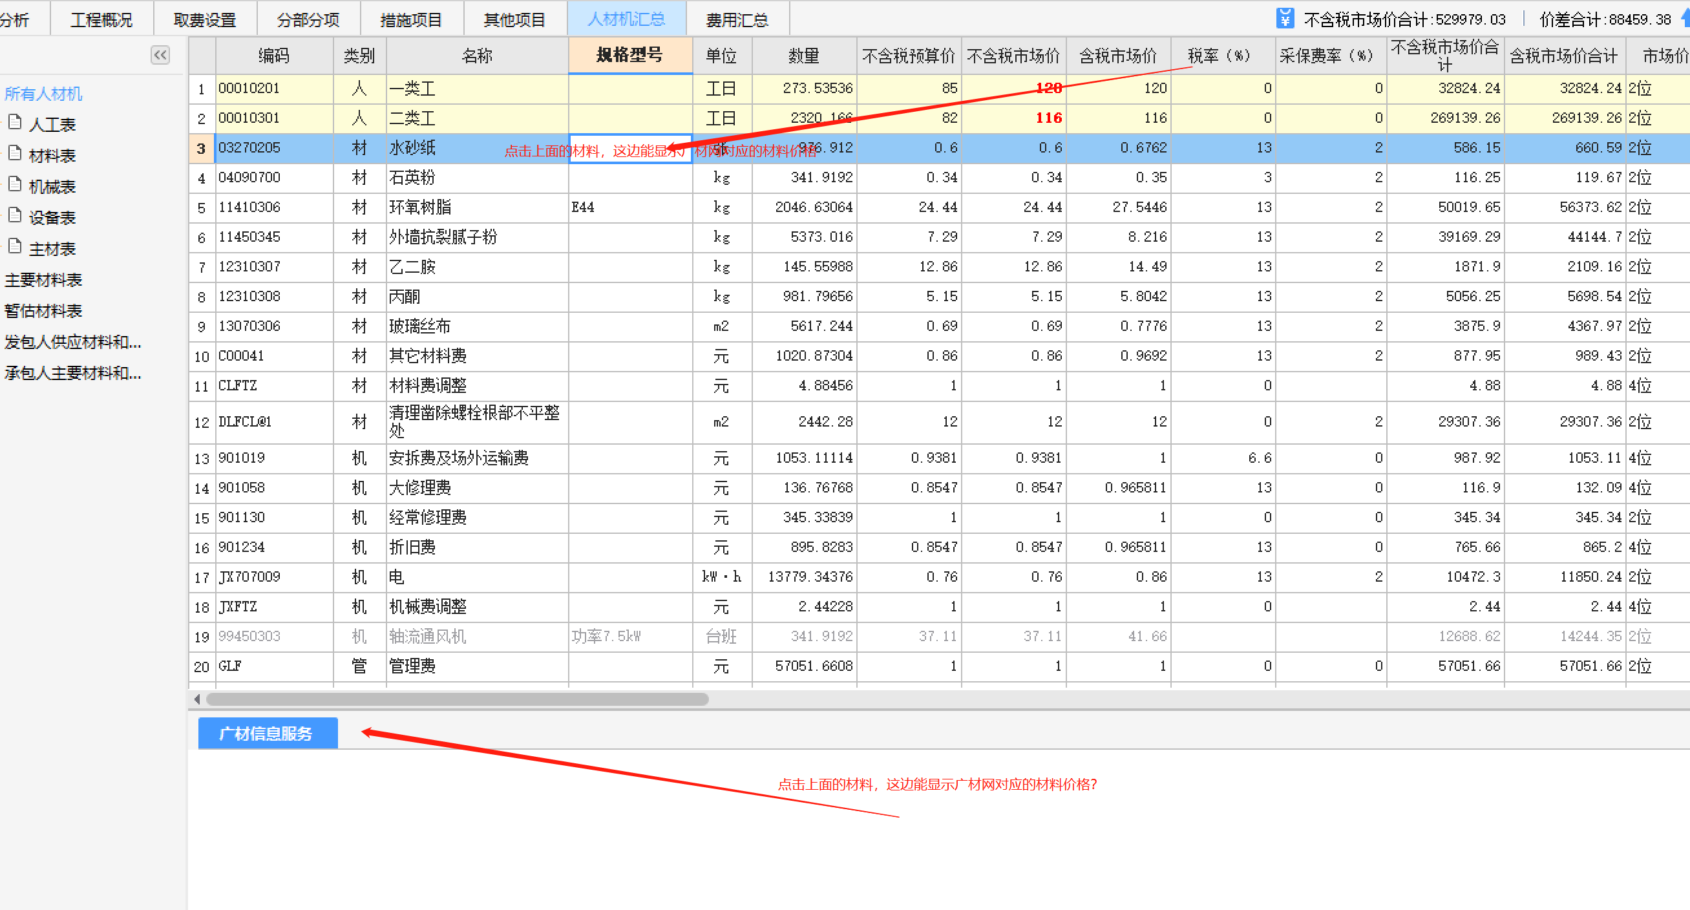
Task: Click the code cell C00041
Action: tap(274, 356)
